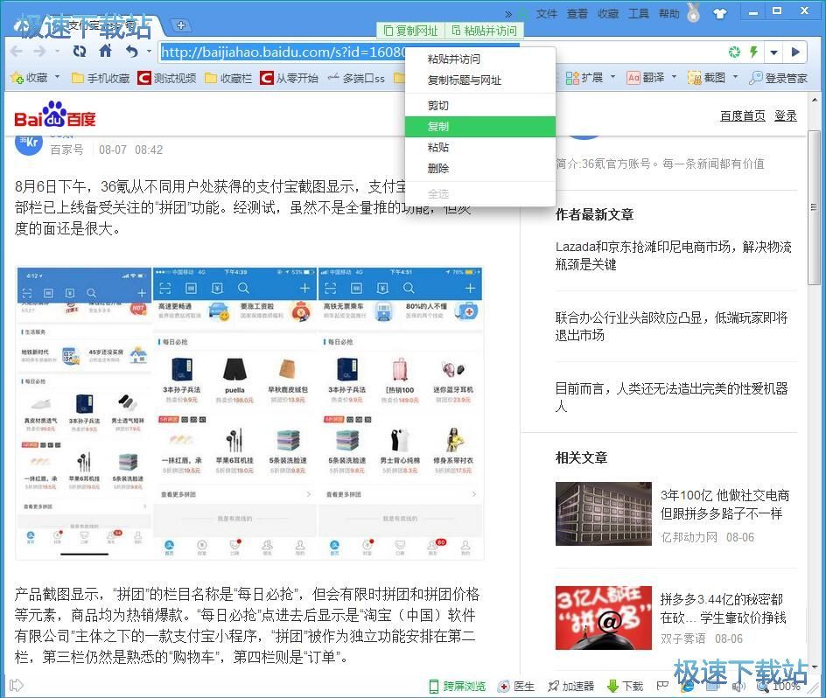Open the address bar history dropdown arrow
Viewport: 826px width, 698px height.
773,52
